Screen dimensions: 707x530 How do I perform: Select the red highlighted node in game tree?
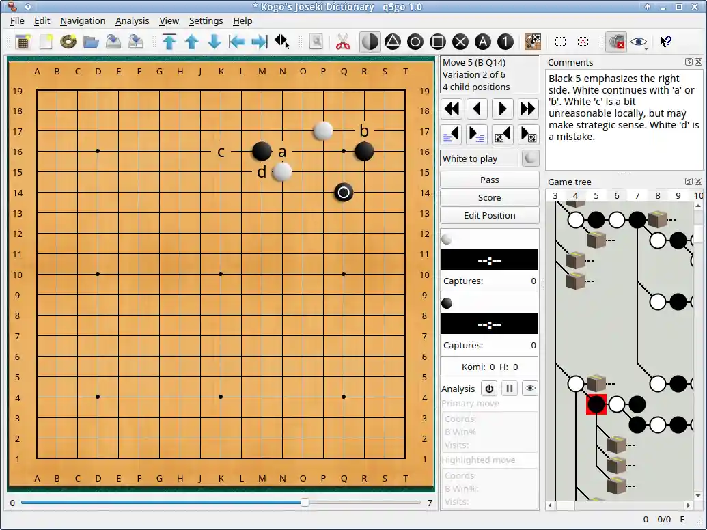pos(596,404)
